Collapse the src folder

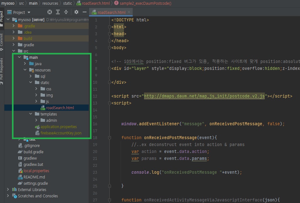coord(14,51)
